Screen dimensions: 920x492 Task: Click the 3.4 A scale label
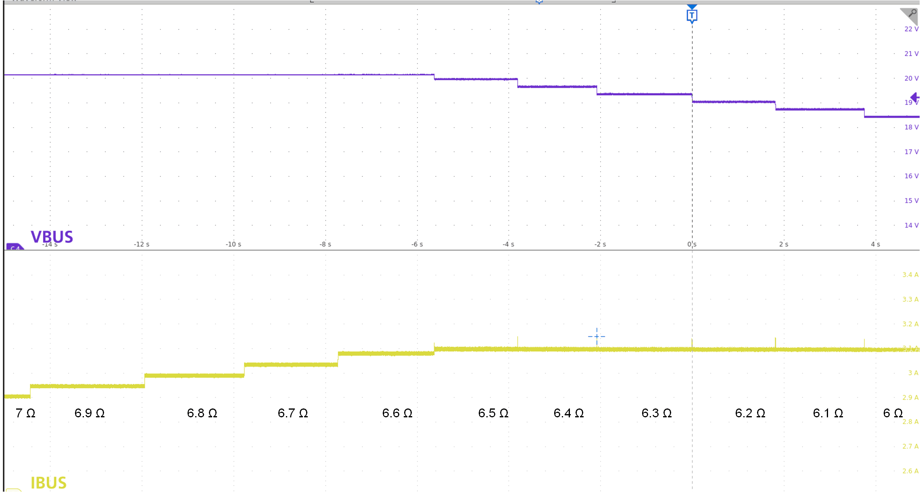coord(910,275)
